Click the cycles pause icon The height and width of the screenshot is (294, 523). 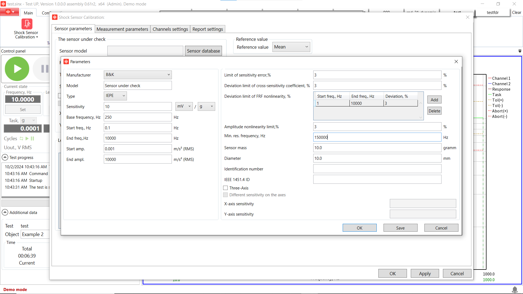tap(32, 139)
